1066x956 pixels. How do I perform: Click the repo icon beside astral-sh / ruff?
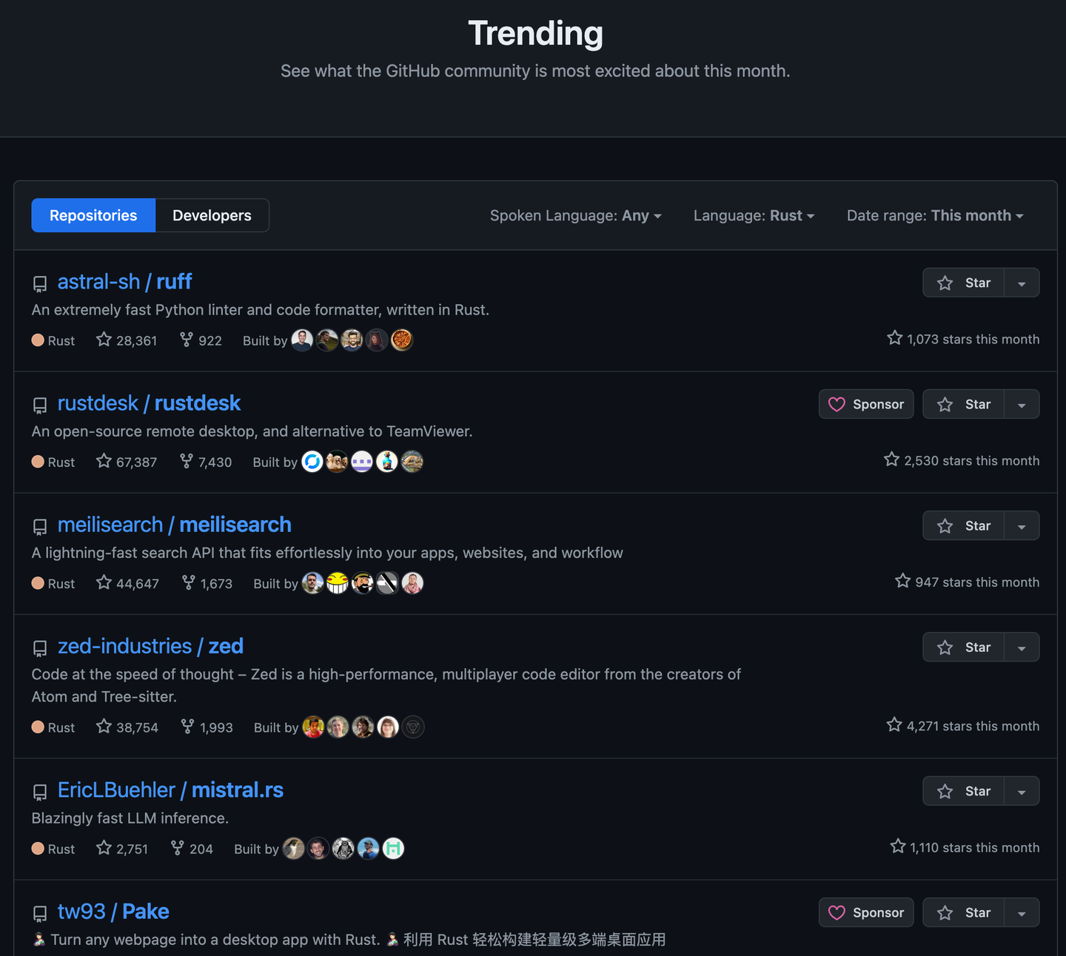[40, 283]
